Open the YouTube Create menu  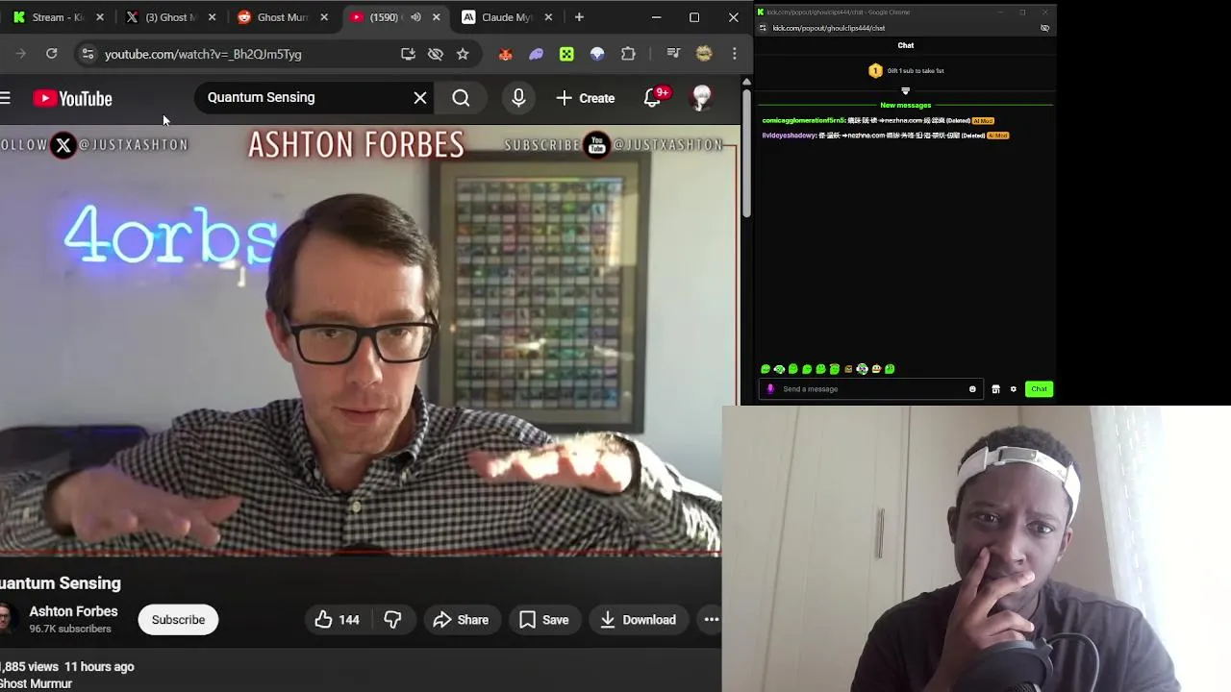(x=585, y=98)
